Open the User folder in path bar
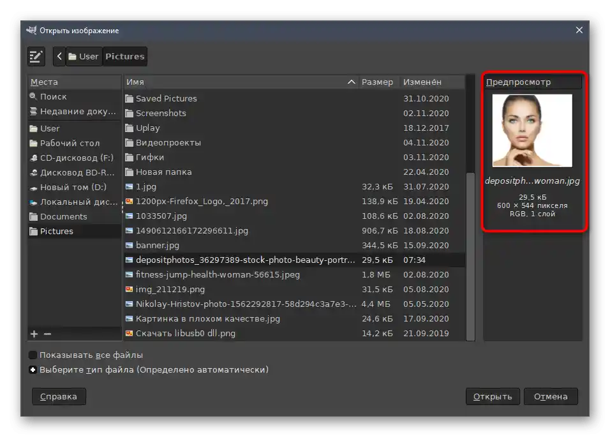Image resolution: width=610 pixels, height=437 pixels. pyautogui.click(x=84, y=56)
